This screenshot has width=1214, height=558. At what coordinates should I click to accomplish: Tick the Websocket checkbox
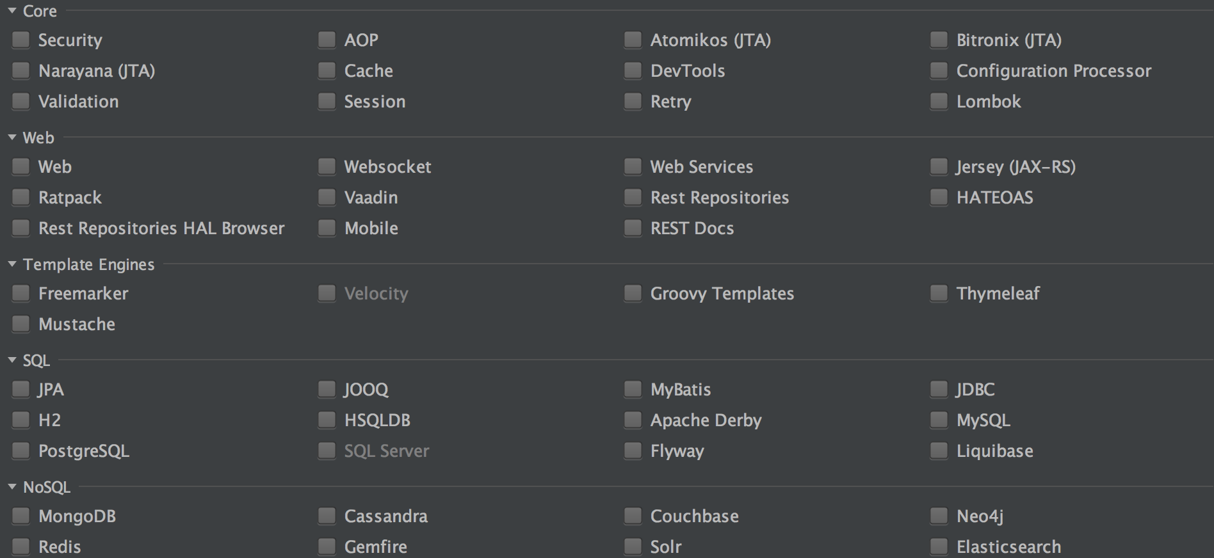pos(327,167)
